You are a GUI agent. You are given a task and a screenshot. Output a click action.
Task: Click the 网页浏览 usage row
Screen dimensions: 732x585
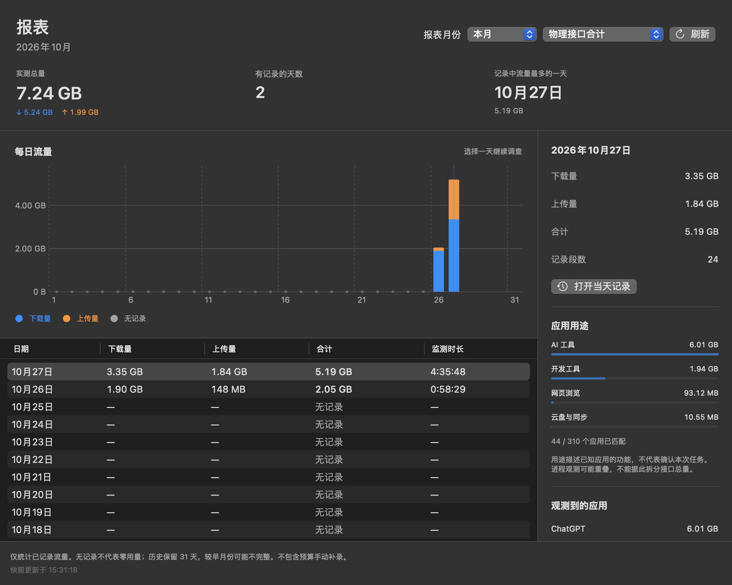[x=635, y=396]
